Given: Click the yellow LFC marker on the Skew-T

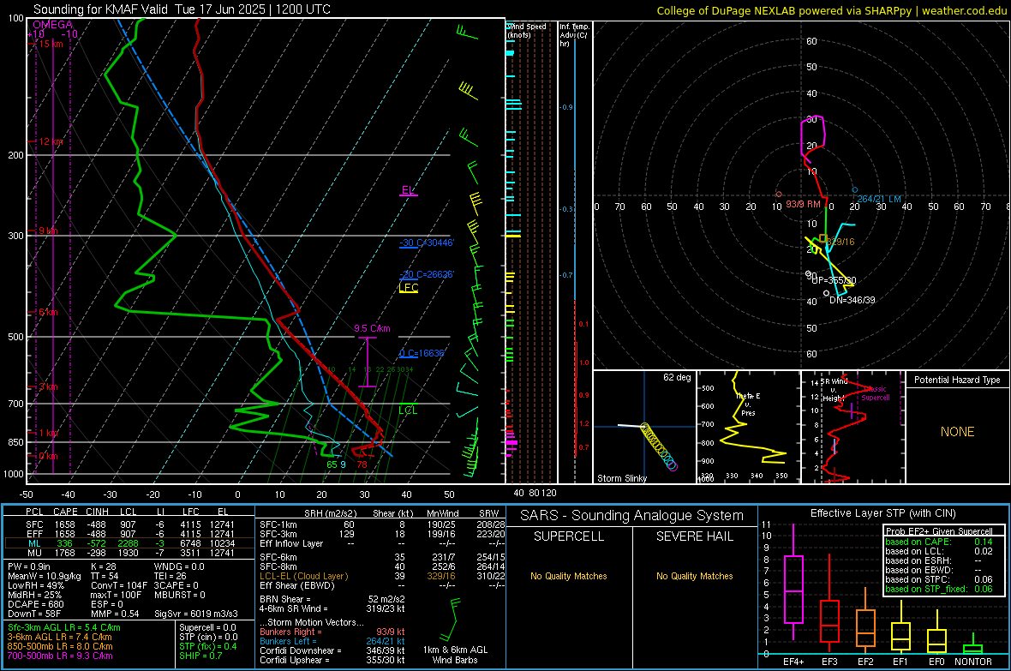Looking at the screenshot, I should 409,288.
